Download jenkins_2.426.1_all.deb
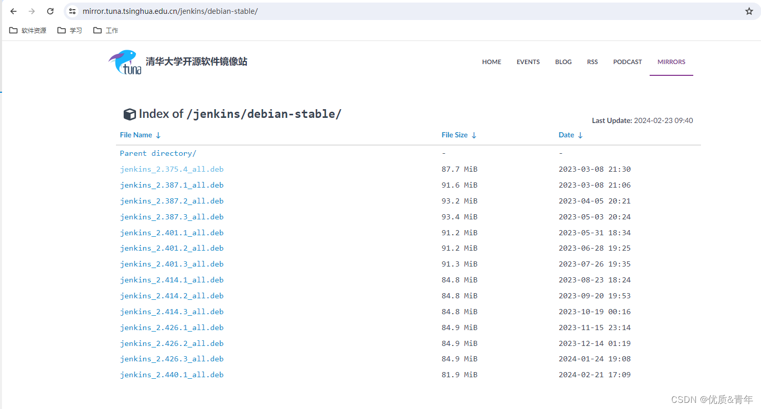 172,328
